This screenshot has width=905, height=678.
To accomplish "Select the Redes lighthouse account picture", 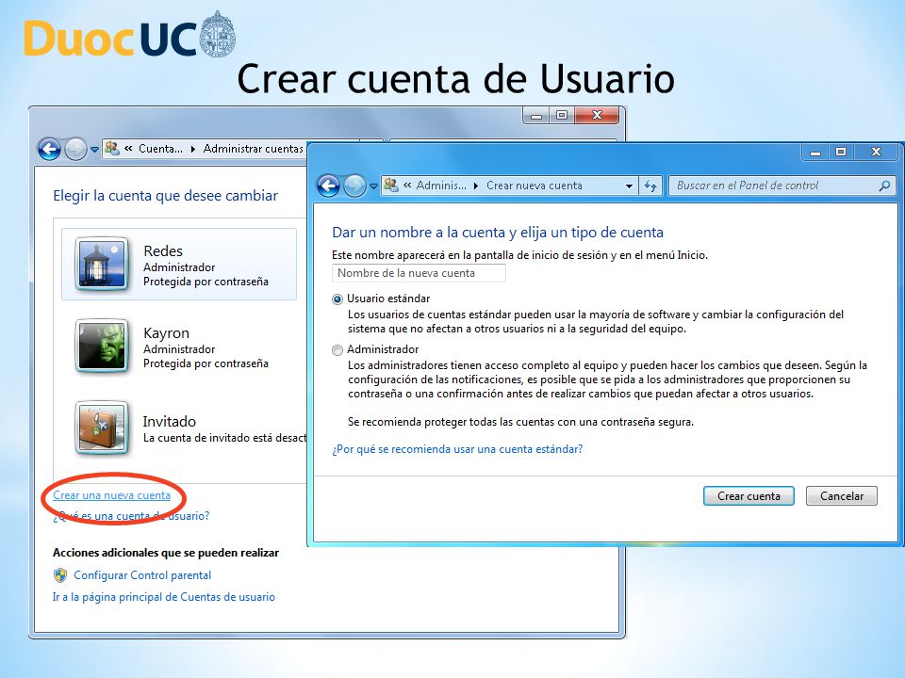I will (x=102, y=264).
